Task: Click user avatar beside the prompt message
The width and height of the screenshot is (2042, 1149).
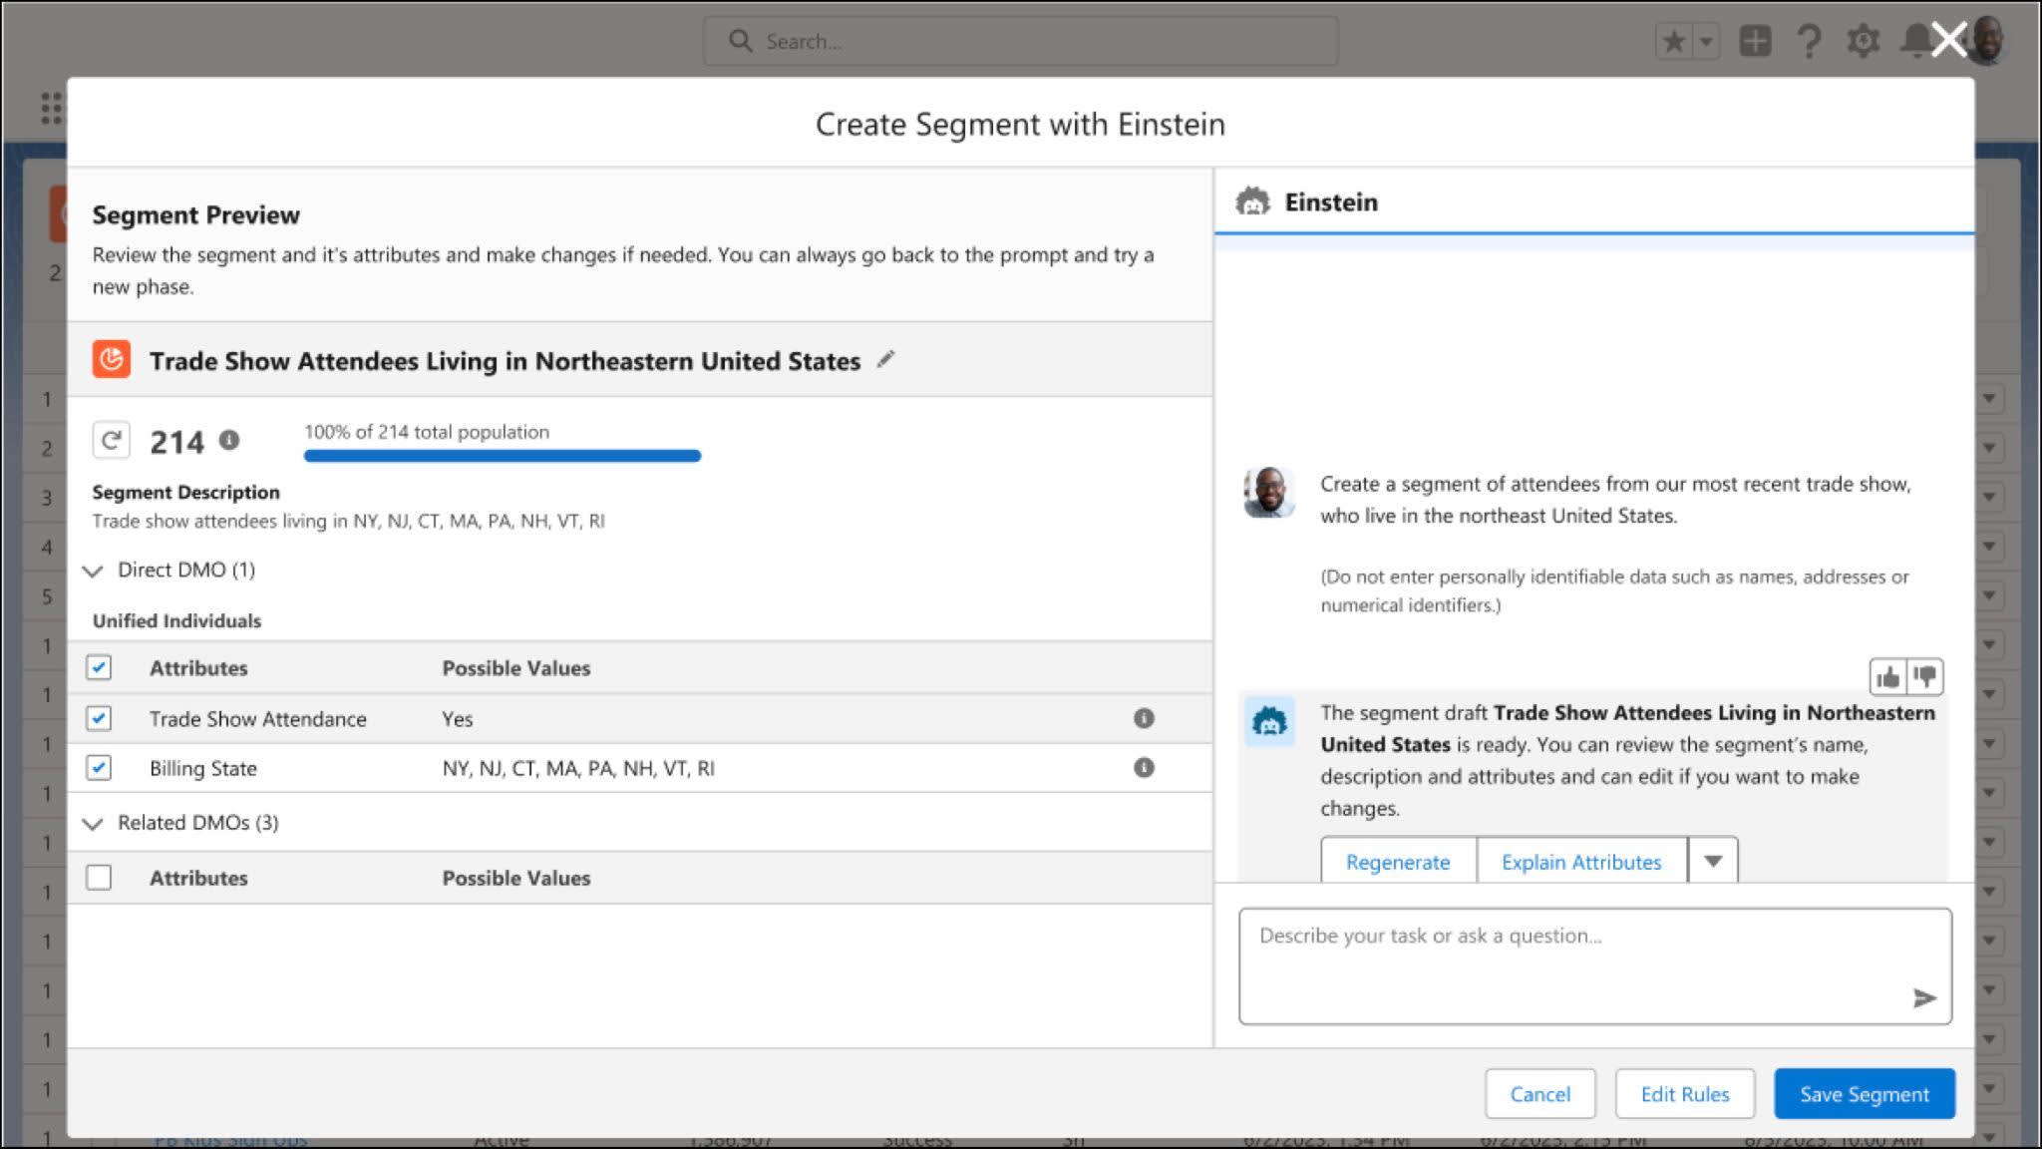Action: pyautogui.click(x=1269, y=492)
